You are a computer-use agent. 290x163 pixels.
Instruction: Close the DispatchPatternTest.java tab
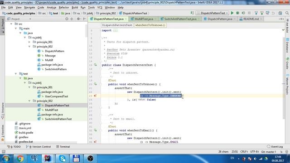click(x=126, y=19)
